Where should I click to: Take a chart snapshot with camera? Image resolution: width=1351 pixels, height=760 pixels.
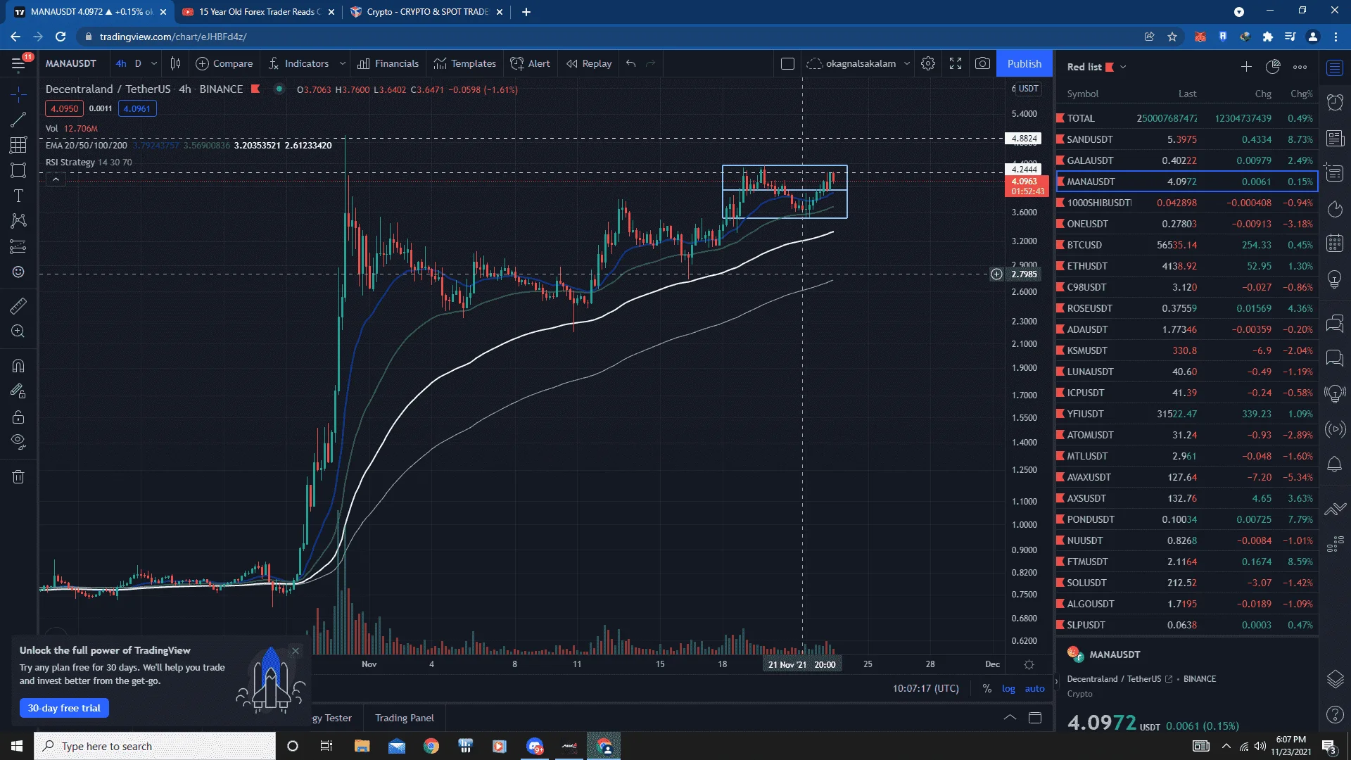coord(982,63)
